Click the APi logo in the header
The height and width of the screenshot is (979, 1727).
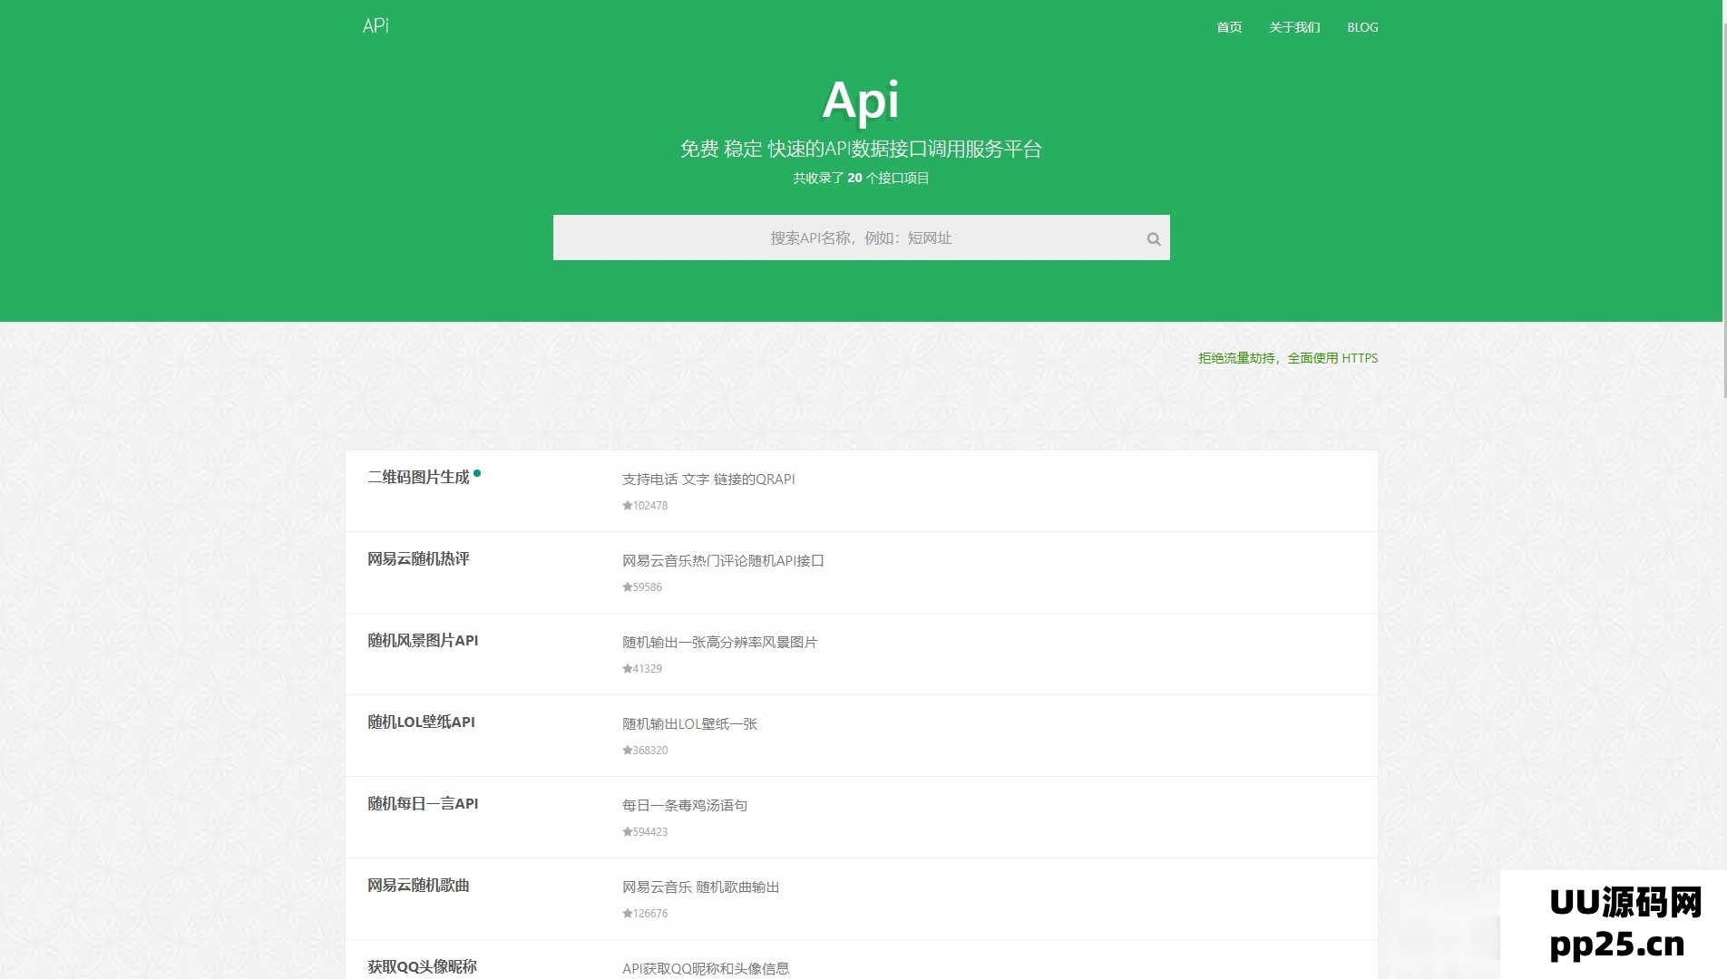click(375, 25)
